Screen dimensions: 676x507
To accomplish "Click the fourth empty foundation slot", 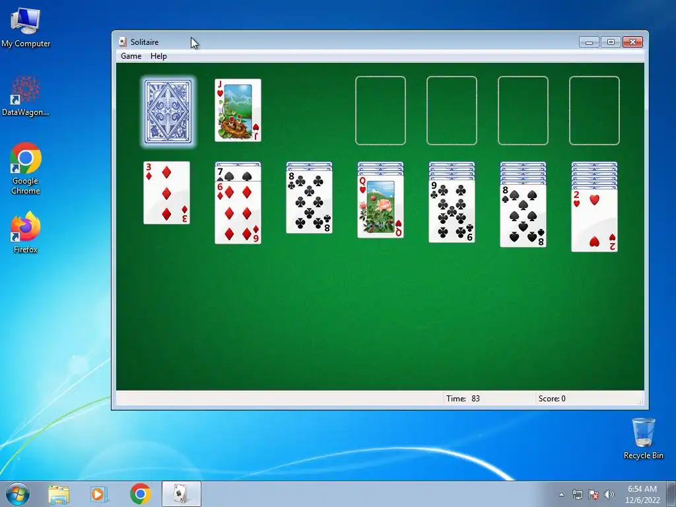I will [x=594, y=111].
